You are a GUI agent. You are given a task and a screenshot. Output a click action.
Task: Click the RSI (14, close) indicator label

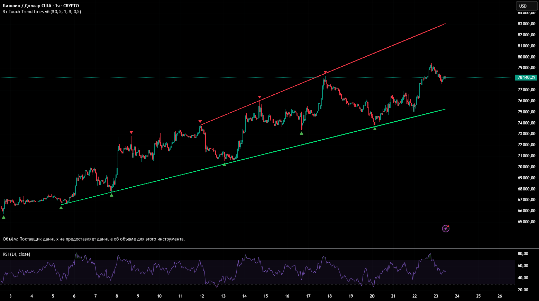click(16, 254)
